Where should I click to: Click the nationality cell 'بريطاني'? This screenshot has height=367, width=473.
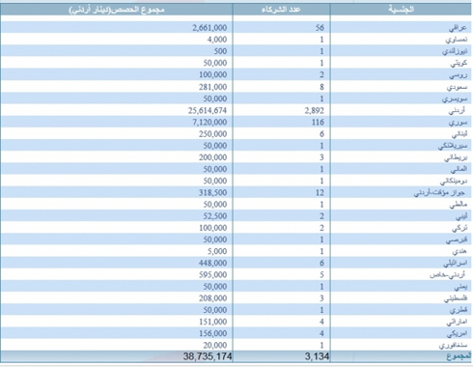tap(456, 157)
